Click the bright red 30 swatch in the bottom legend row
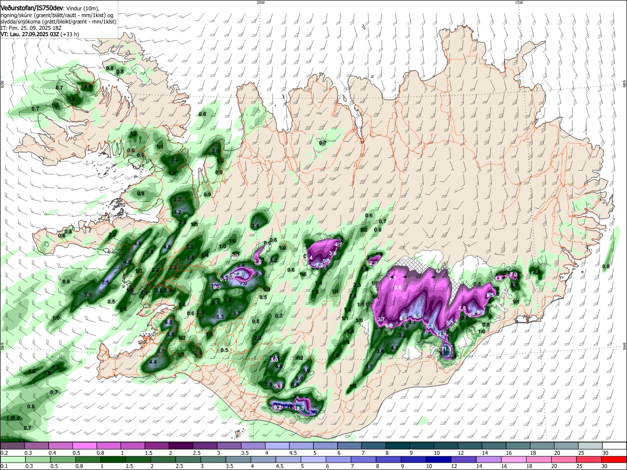The height and width of the screenshot is (470, 627). (614, 459)
